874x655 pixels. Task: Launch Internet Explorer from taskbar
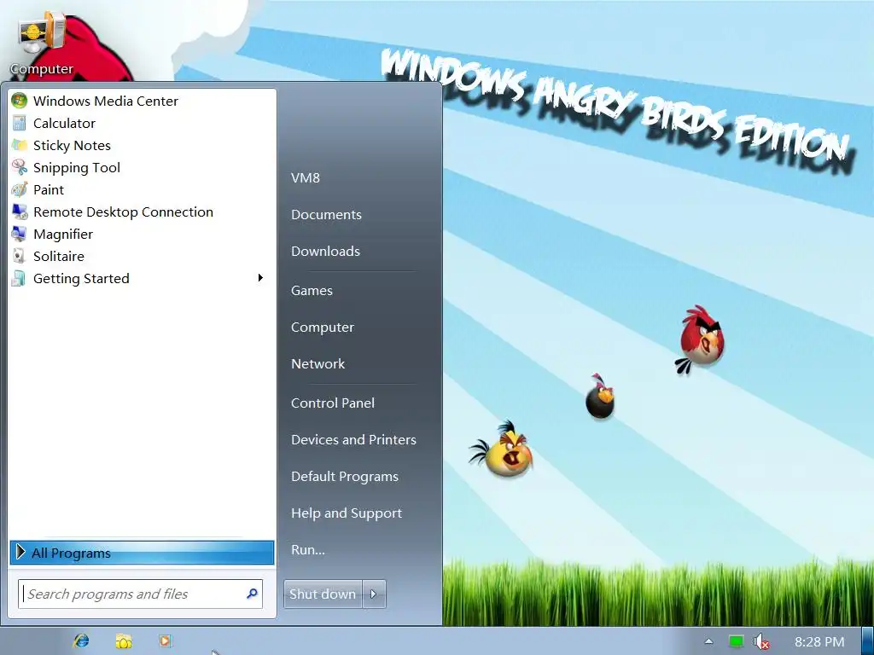(81, 641)
